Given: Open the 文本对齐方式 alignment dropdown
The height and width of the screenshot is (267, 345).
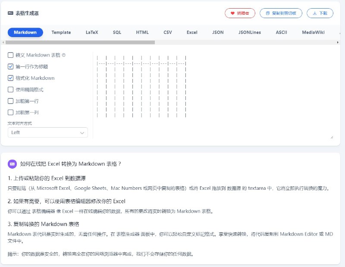Looking at the screenshot, I should pos(47,132).
